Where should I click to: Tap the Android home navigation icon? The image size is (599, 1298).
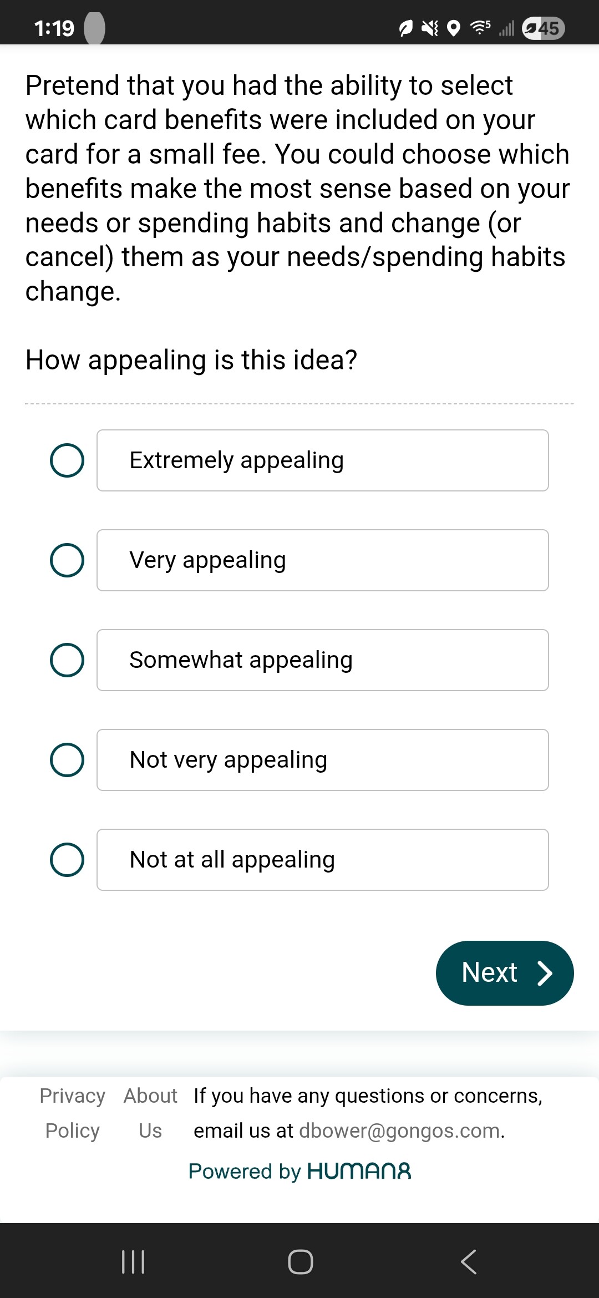tap(300, 1262)
